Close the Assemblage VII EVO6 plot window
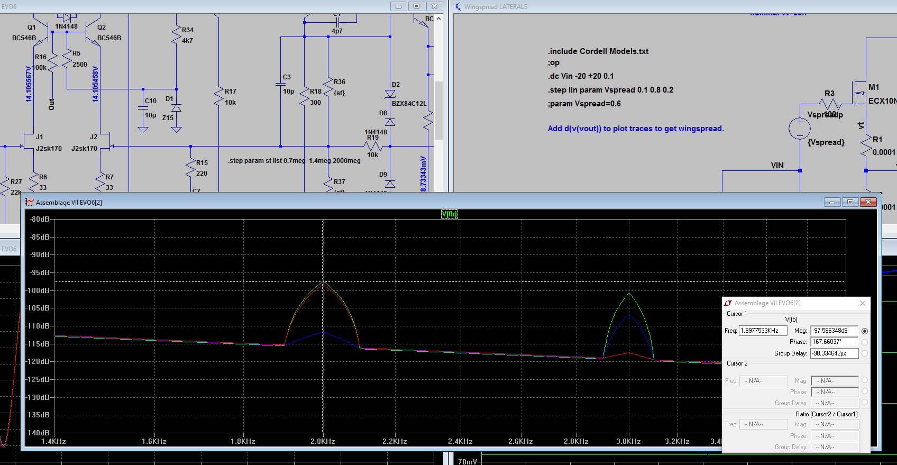Viewport: 897px width, 465px height. tap(868, 202)
